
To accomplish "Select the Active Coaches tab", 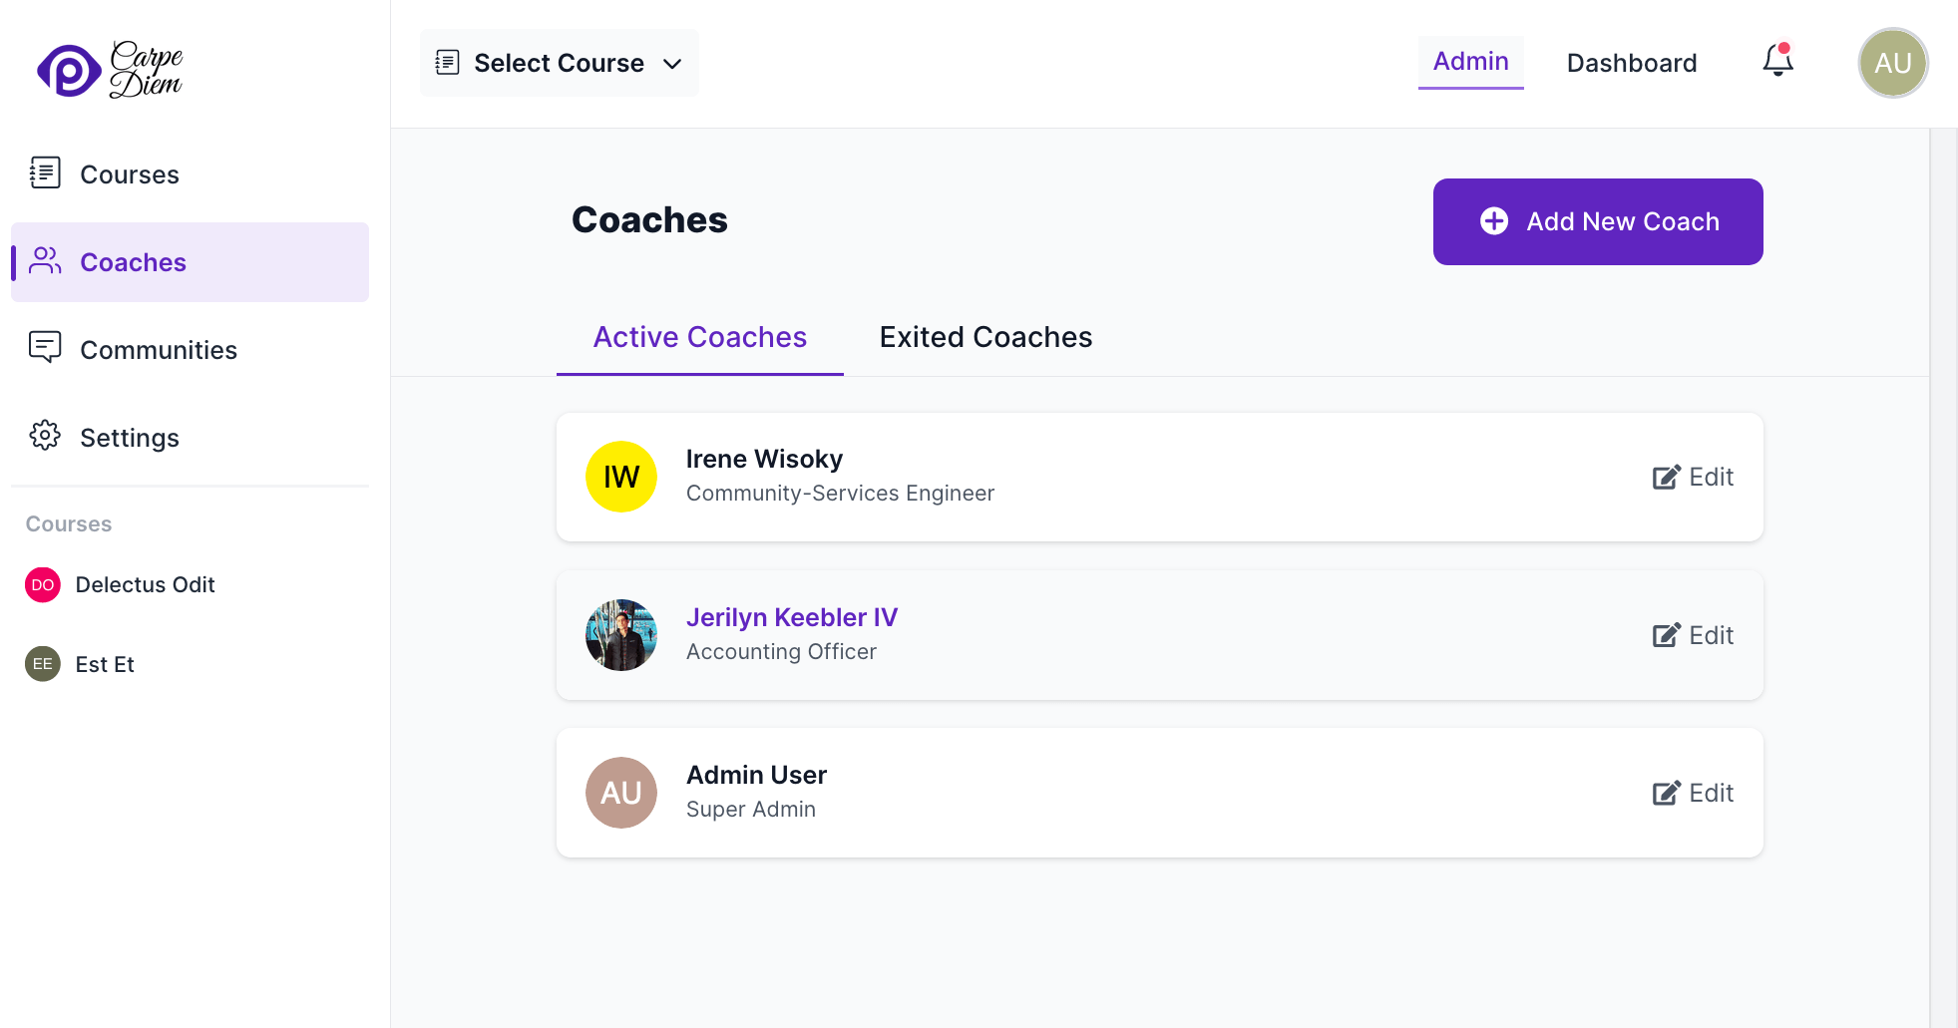I will pyautogui.click(x=699, y=337).
